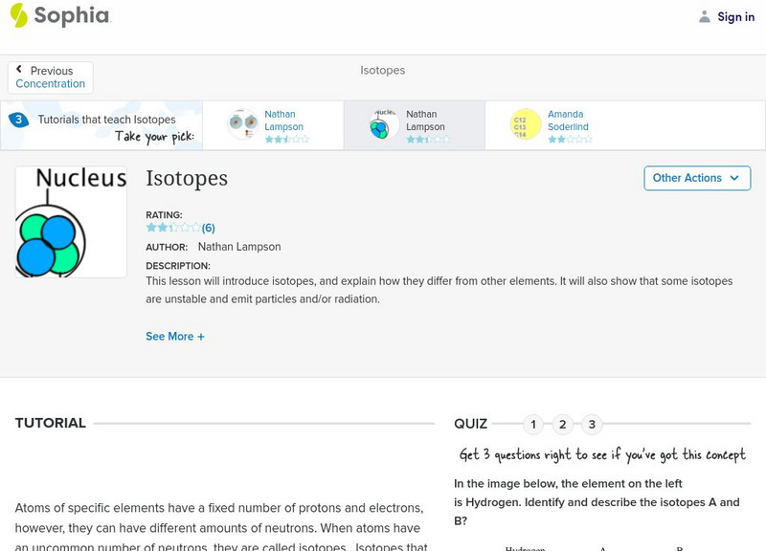Click the user profile icon
This screenshot has width=766, height=551.
(705, 16)
